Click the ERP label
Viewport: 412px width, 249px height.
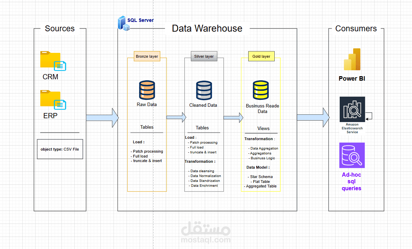tap(50, 116)
